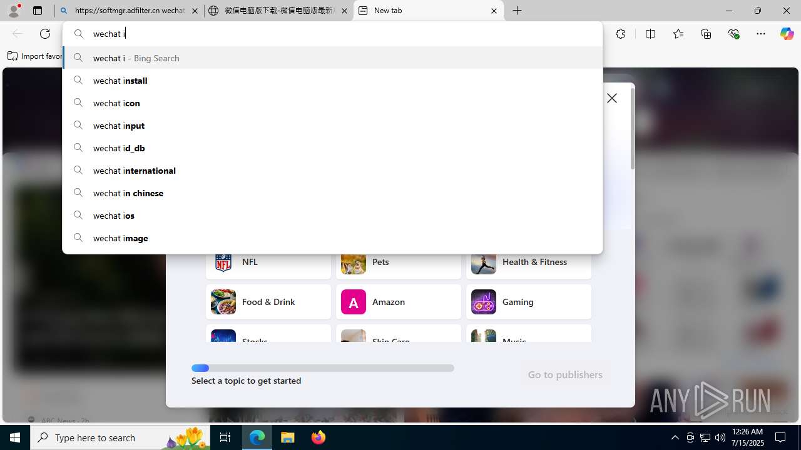Choose 'wechat input' suggestion

coord(332,126)
